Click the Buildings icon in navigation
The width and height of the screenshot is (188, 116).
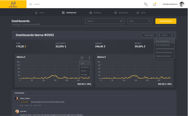[x=91, y=13]
